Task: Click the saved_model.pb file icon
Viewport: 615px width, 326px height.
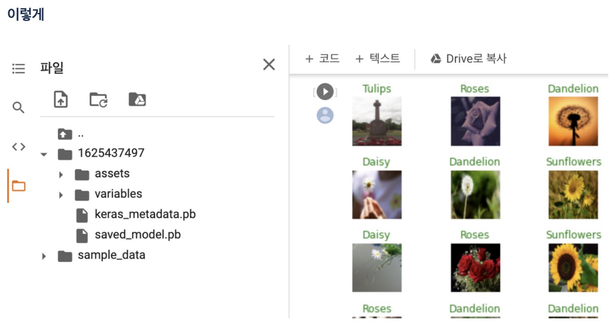Action: pyautogui.click(x=82, y=236)
